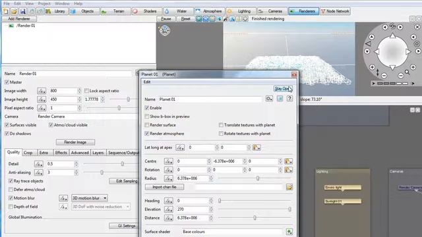Toggle Ray trace objects checkbox
422x237 pixels.
[11, 181]
